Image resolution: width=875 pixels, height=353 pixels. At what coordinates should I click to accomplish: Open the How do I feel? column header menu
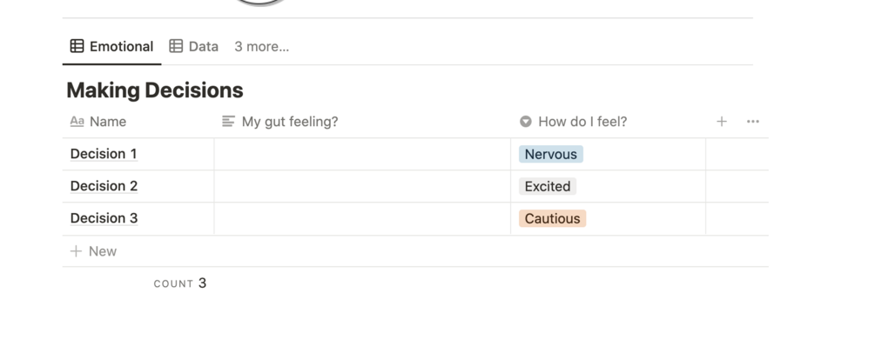(x=582, y=122)
